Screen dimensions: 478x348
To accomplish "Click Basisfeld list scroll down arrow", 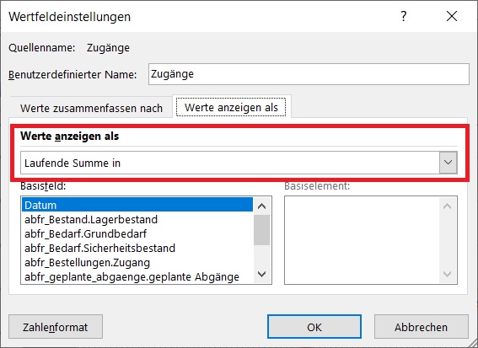I will 262,274.
